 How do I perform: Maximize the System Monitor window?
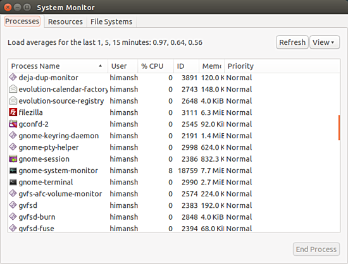coord(27,8)
